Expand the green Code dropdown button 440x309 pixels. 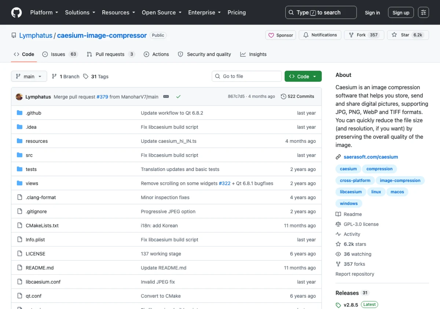click(303, 77)
